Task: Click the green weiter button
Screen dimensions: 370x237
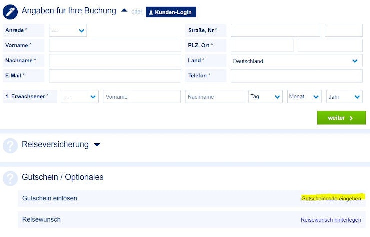Action: (341, 118)
